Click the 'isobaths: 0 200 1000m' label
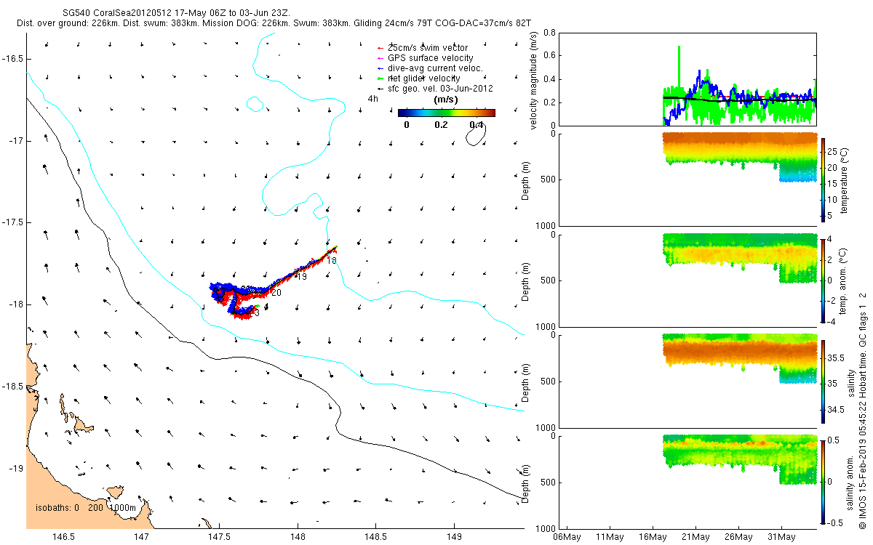 [86, 508]
